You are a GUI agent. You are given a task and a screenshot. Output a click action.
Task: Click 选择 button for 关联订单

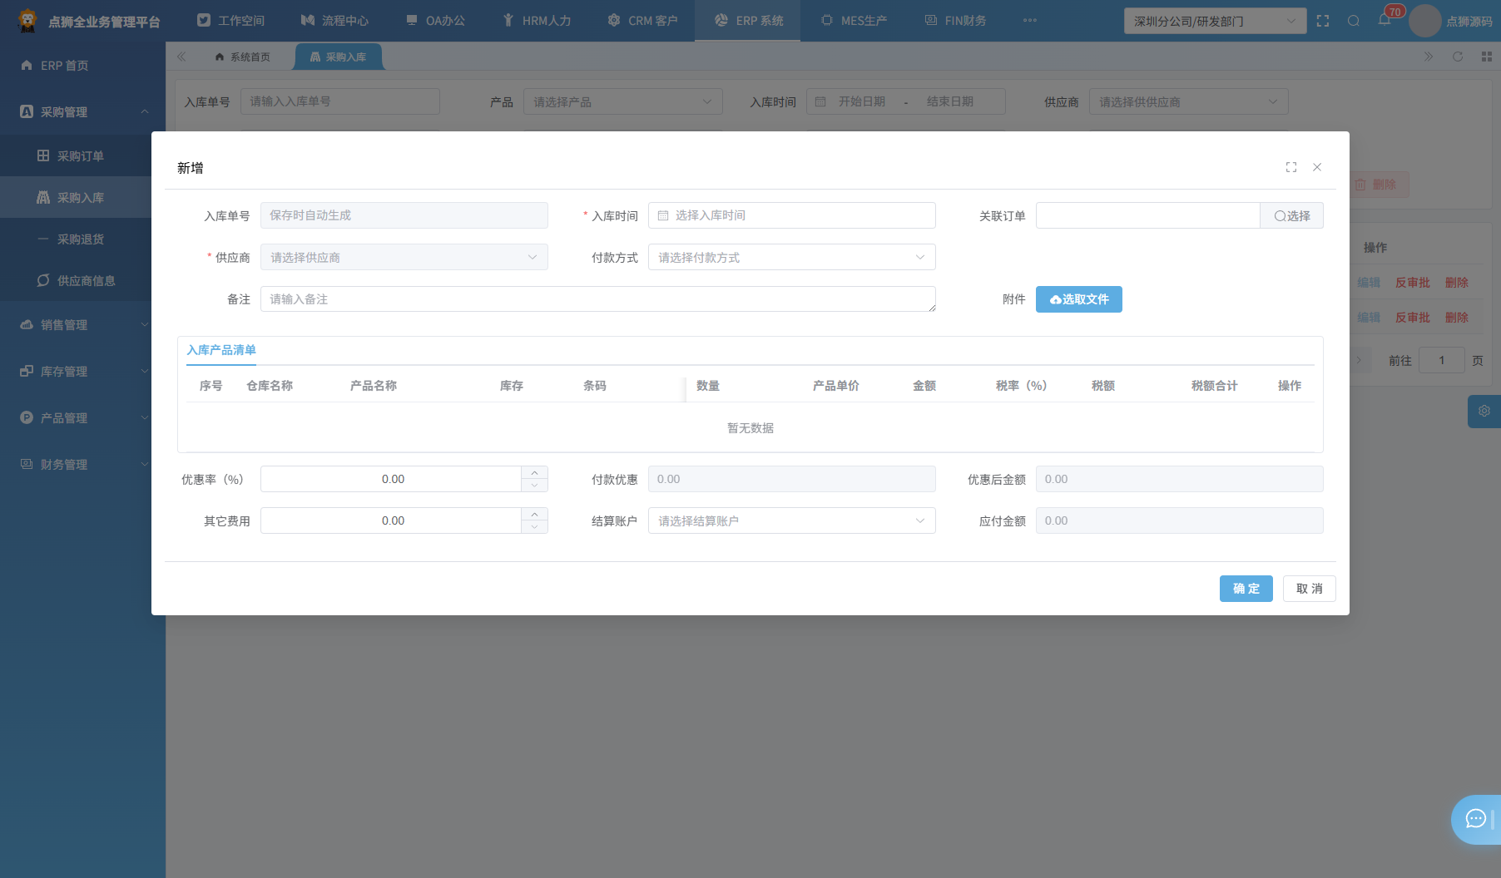point(1292,215)
